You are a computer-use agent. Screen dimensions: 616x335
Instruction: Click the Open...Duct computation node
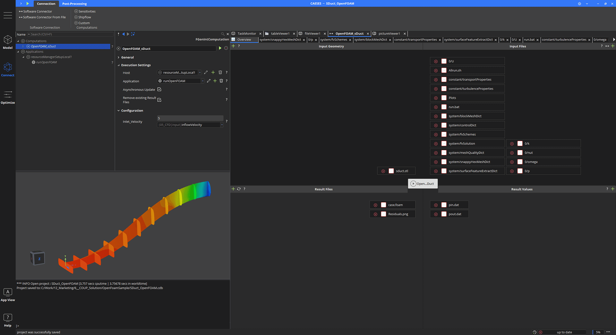click(x=423, y=184)
